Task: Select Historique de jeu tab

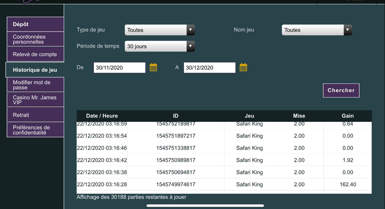Action: [35, 70]
